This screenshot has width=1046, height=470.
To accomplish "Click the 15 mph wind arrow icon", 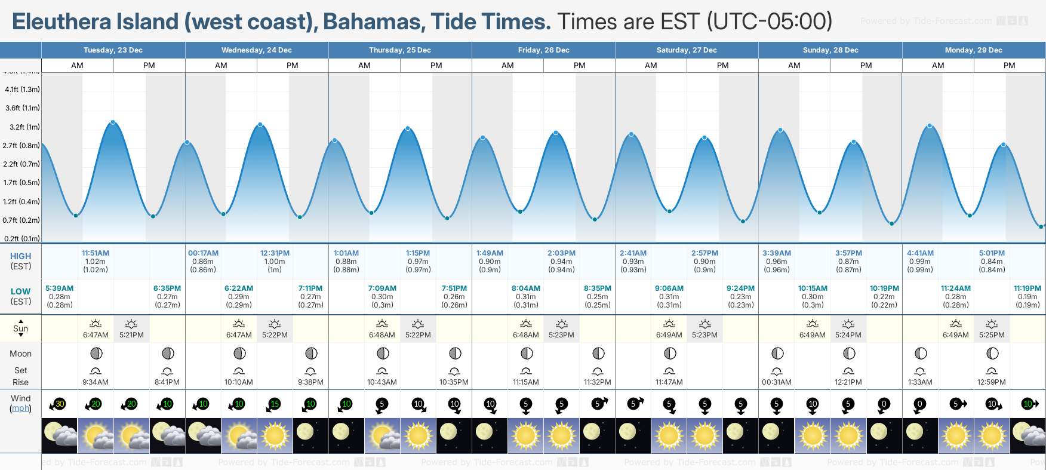I will (x=273, y=404).
